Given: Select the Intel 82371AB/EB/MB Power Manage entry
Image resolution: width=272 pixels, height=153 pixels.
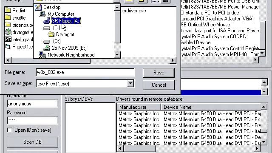Looking at the screenshot, I should coord(219,7).
